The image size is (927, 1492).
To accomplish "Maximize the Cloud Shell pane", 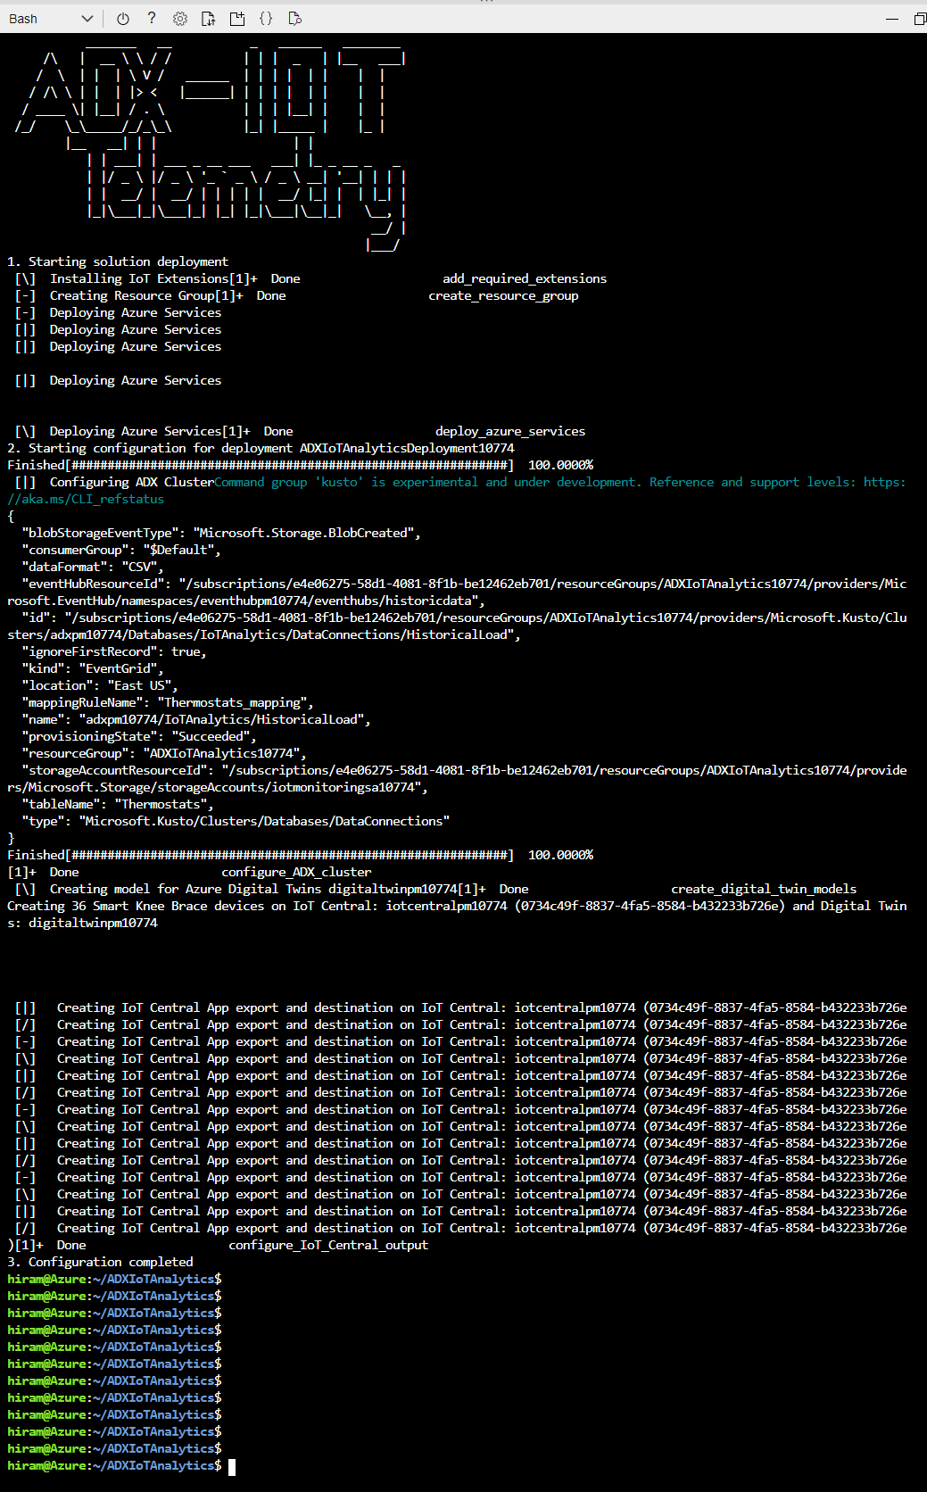I will 920,19.
